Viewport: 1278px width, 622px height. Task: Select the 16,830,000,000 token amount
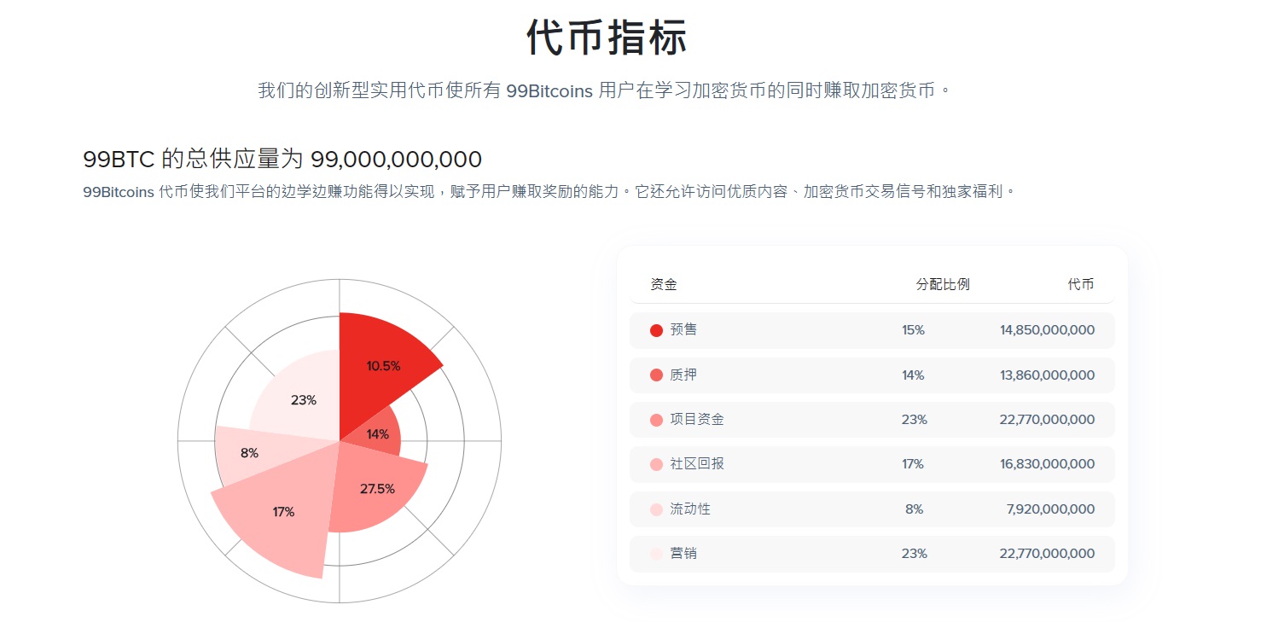click(1047, 464)
